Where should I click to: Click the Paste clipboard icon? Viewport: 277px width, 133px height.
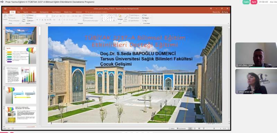tap(5, 17)
